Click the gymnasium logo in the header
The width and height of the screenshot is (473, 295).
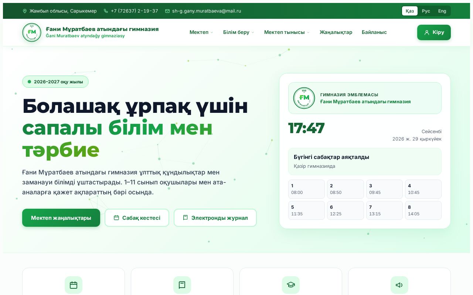pyautogui.click(x=32, y=32)
